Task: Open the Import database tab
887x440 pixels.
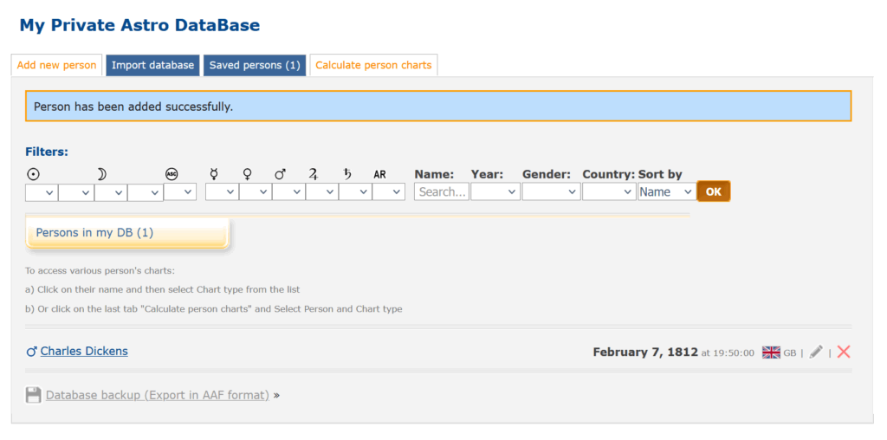Action: (x=152, y=65)
